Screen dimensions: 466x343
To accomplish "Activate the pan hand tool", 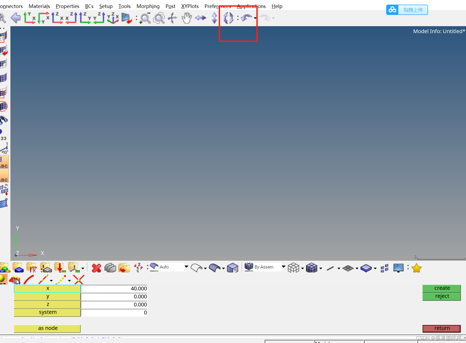I will [x=187, y=18].
